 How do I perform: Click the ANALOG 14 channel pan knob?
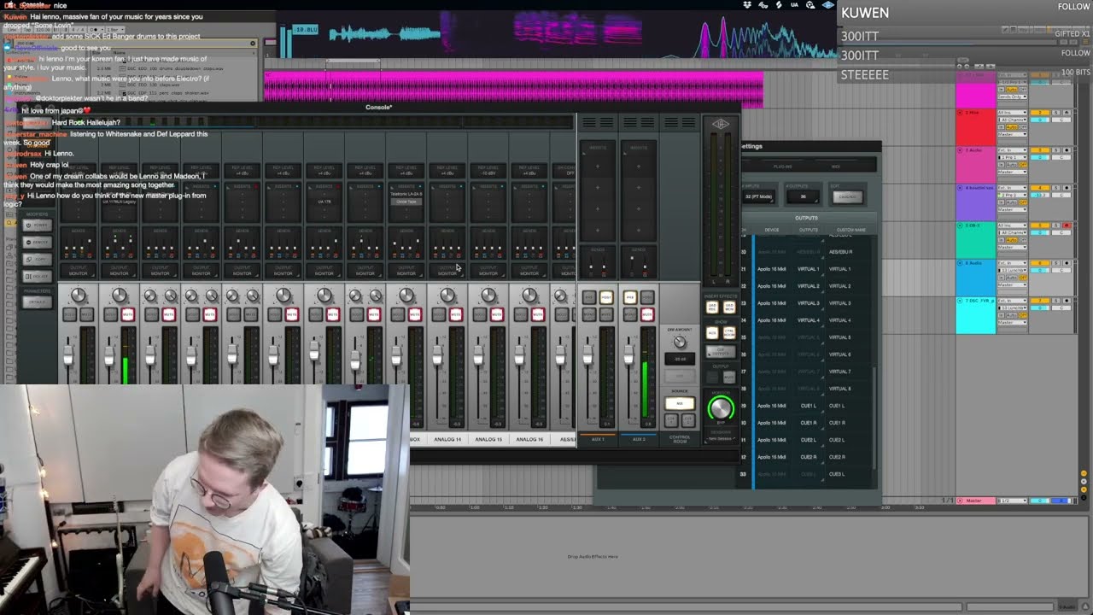[x=447, y=296]
